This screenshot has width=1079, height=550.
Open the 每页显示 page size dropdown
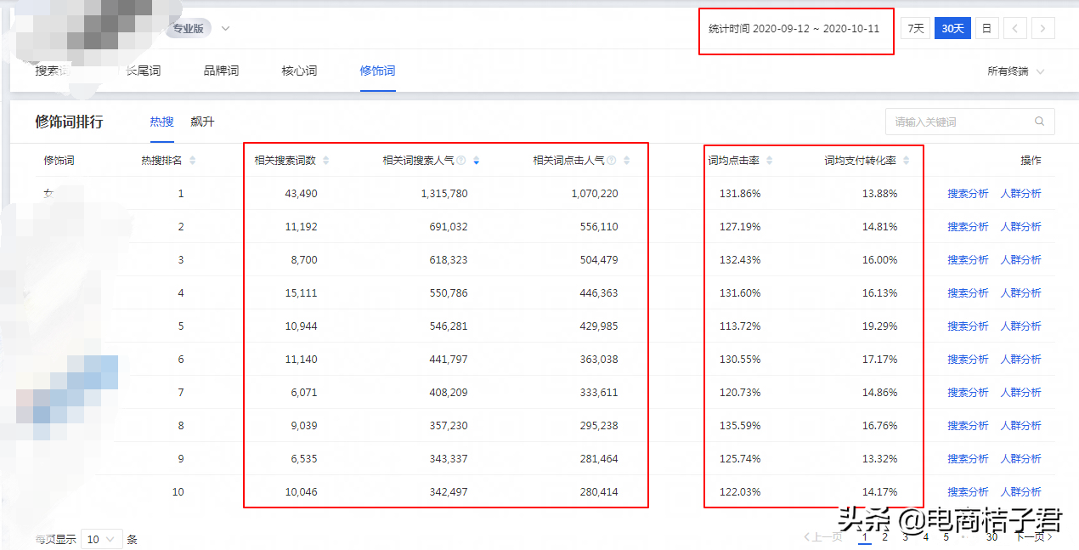(102, 539)
